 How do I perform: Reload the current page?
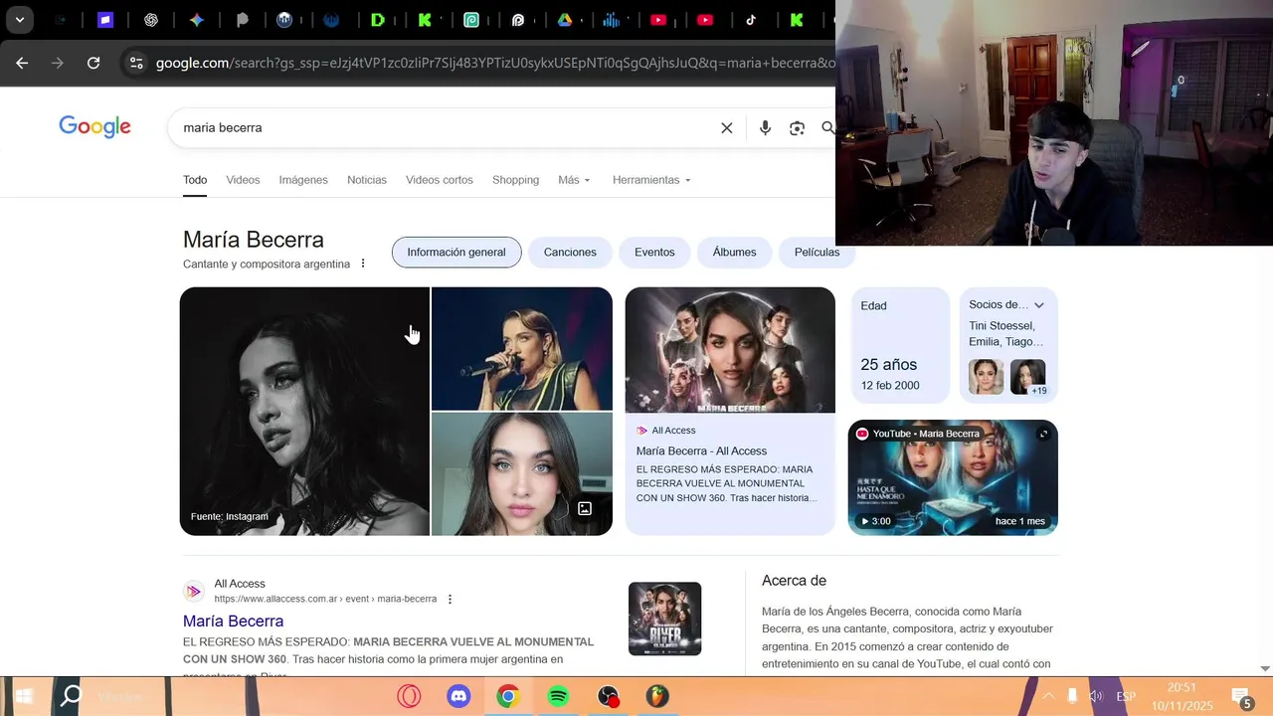pos(93,63)
